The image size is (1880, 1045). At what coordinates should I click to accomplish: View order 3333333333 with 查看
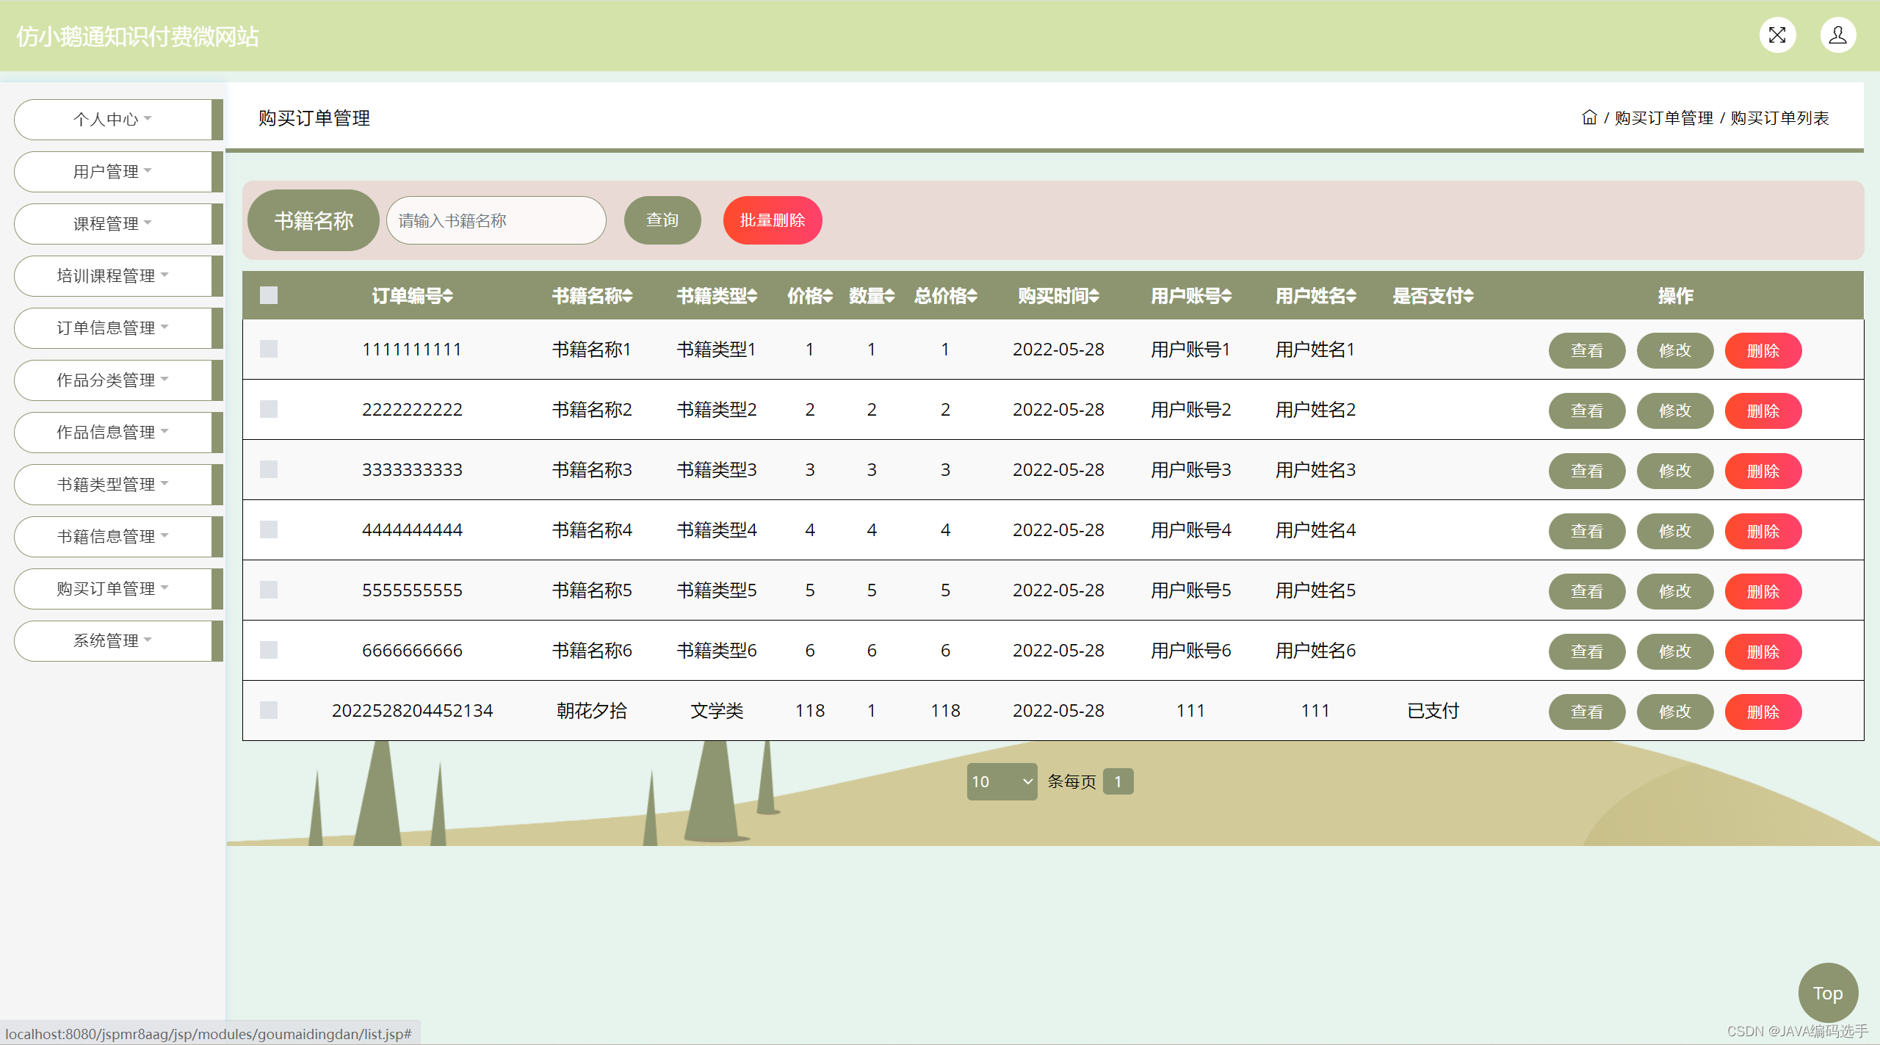pyautogui.click(x=1587, y=471)
